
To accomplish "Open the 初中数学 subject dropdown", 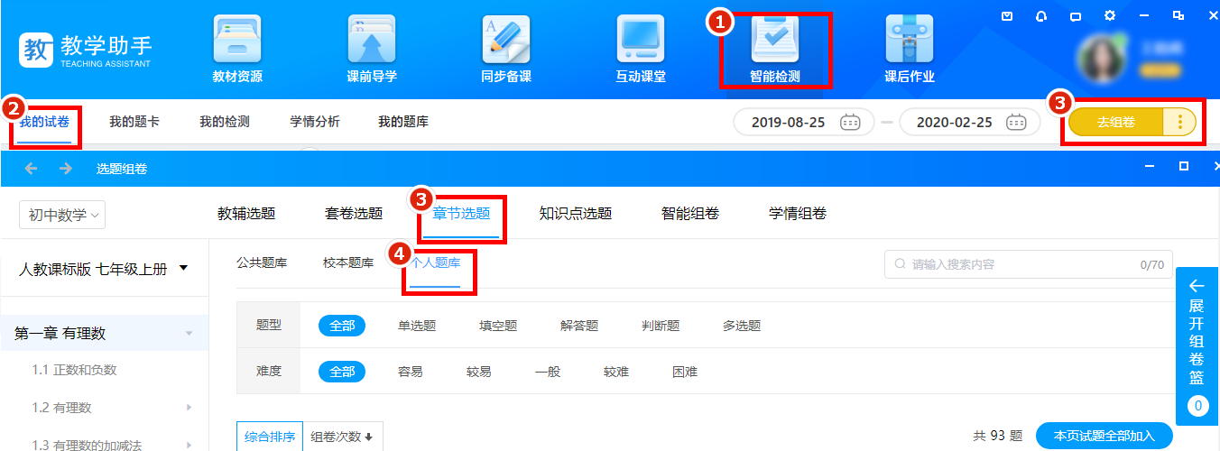I will tap(62, 215).
